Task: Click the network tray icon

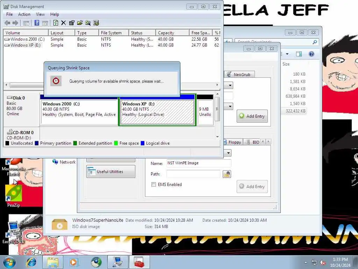Action: coord(314,263)
